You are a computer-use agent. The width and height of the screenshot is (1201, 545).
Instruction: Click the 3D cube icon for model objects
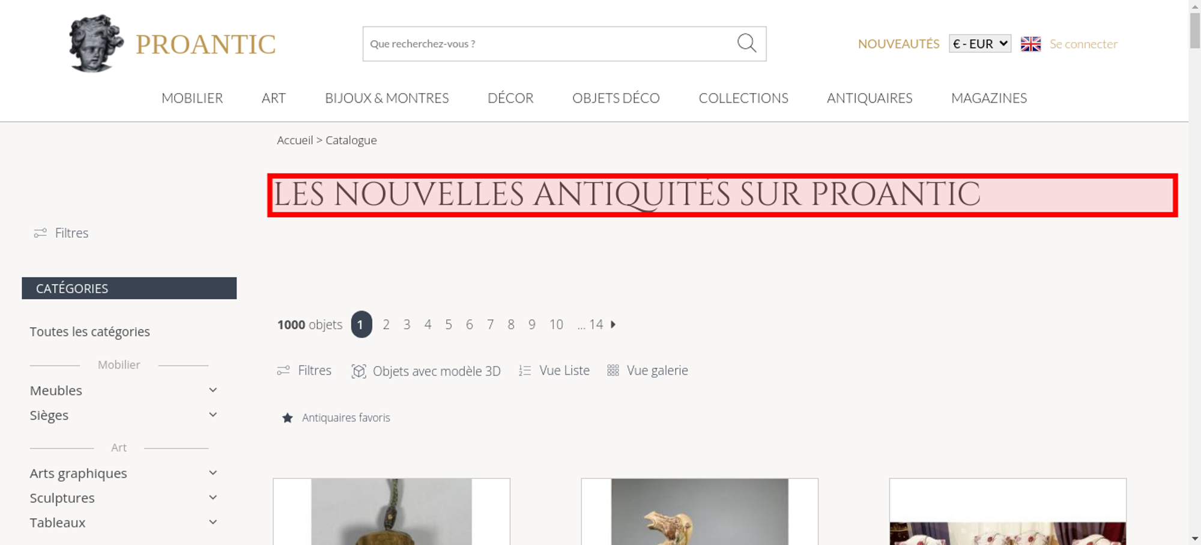pyautogui.click(x=358, y=371)
